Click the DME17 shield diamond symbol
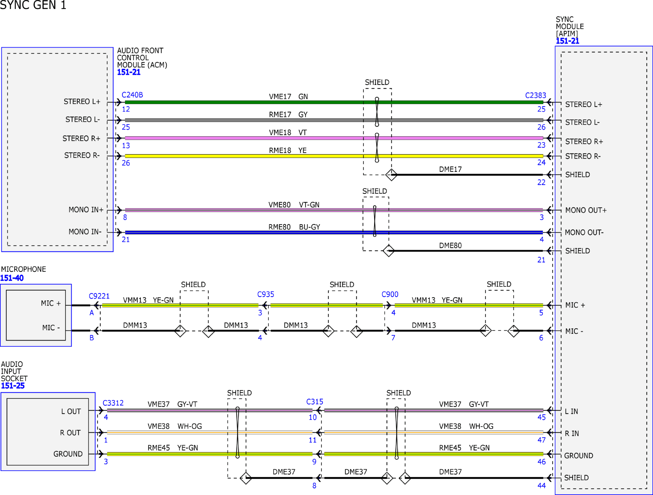Image resolution: width=653 pixels, height=495 pixels. click(391, 175)
